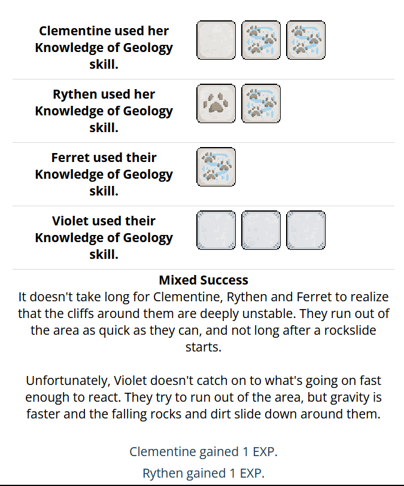404x486 pixels.
Task: Click Violet's last blank gray die
Action: click(306, 230)
